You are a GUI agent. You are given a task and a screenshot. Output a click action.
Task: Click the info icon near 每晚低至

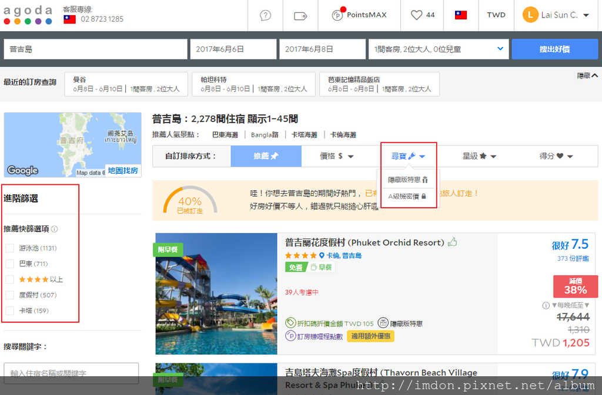[x=546, y=305]
